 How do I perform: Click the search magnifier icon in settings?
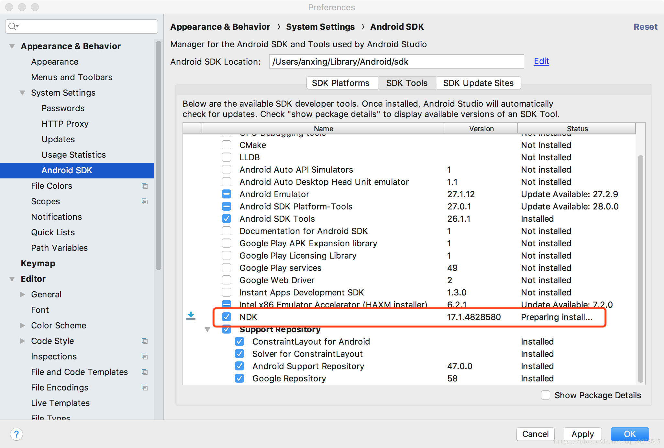[13, 27]
